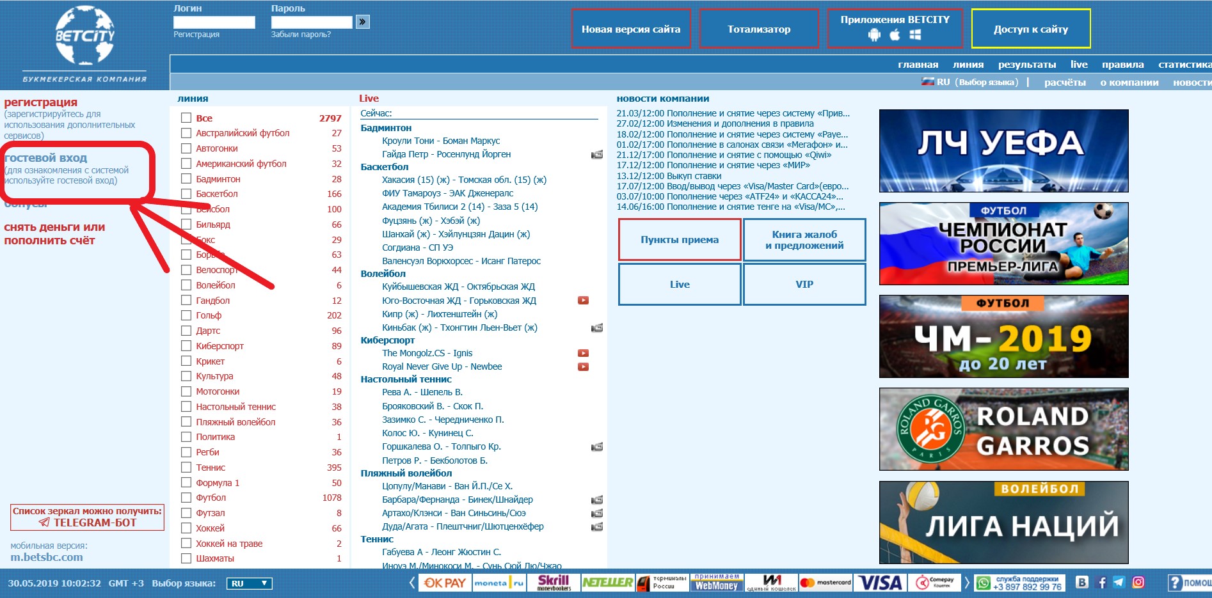
Task: Click the Live button in news panel
Action: click(680, 284)
